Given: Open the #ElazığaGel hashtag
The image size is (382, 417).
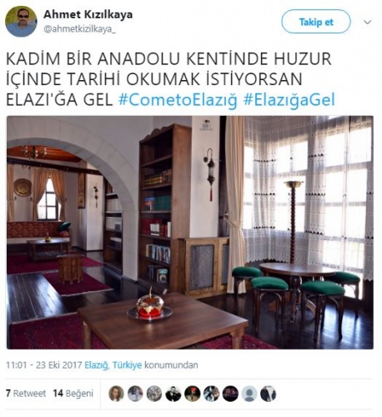Looking at the screenshot, I should coord(289,100).
